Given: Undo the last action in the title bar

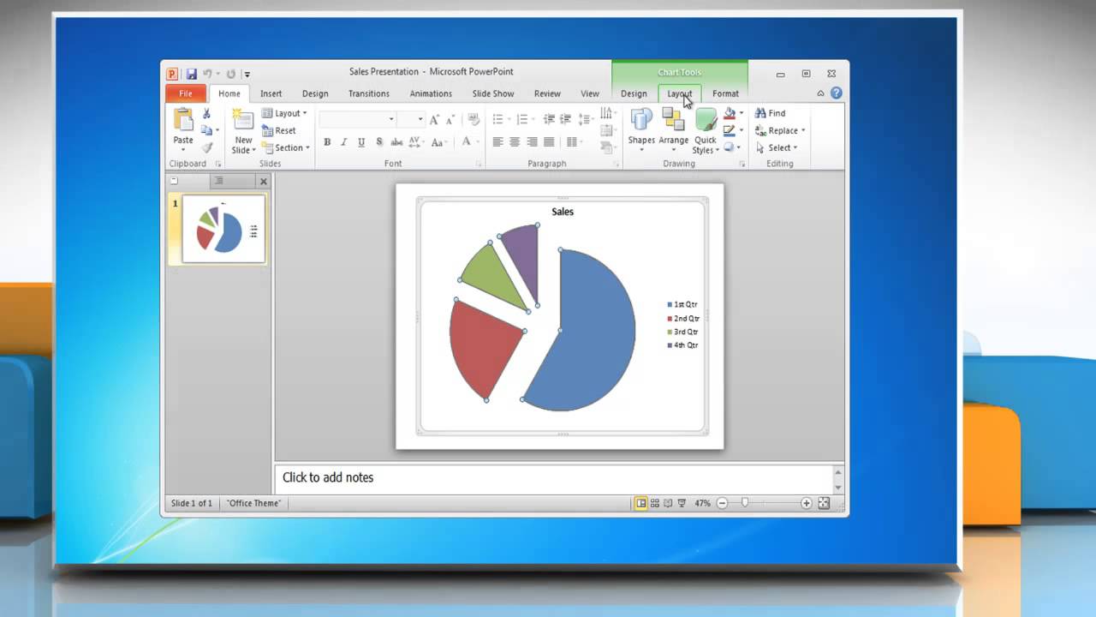Looking at the screenshot, I should (207, 75).
